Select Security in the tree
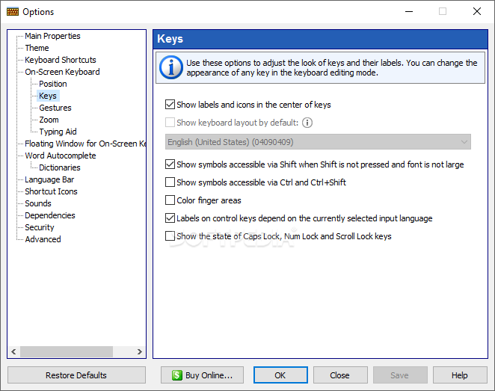 point(40,228)
